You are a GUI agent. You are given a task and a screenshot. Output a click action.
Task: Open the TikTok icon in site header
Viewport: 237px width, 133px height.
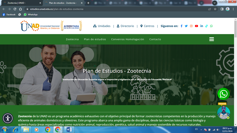click(206, 26)
